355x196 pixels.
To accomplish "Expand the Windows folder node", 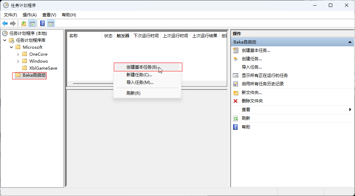I will coord(18,61).
